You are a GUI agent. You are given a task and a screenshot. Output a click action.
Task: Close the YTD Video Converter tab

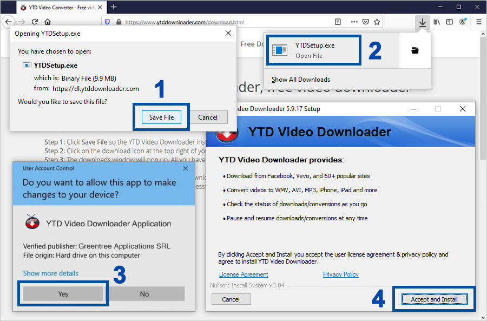[x=100, y=7]
